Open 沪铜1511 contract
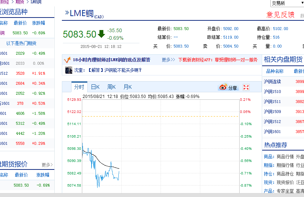This screenshot has width=304, height=197. pyautogui.click(x=272, y=102)
